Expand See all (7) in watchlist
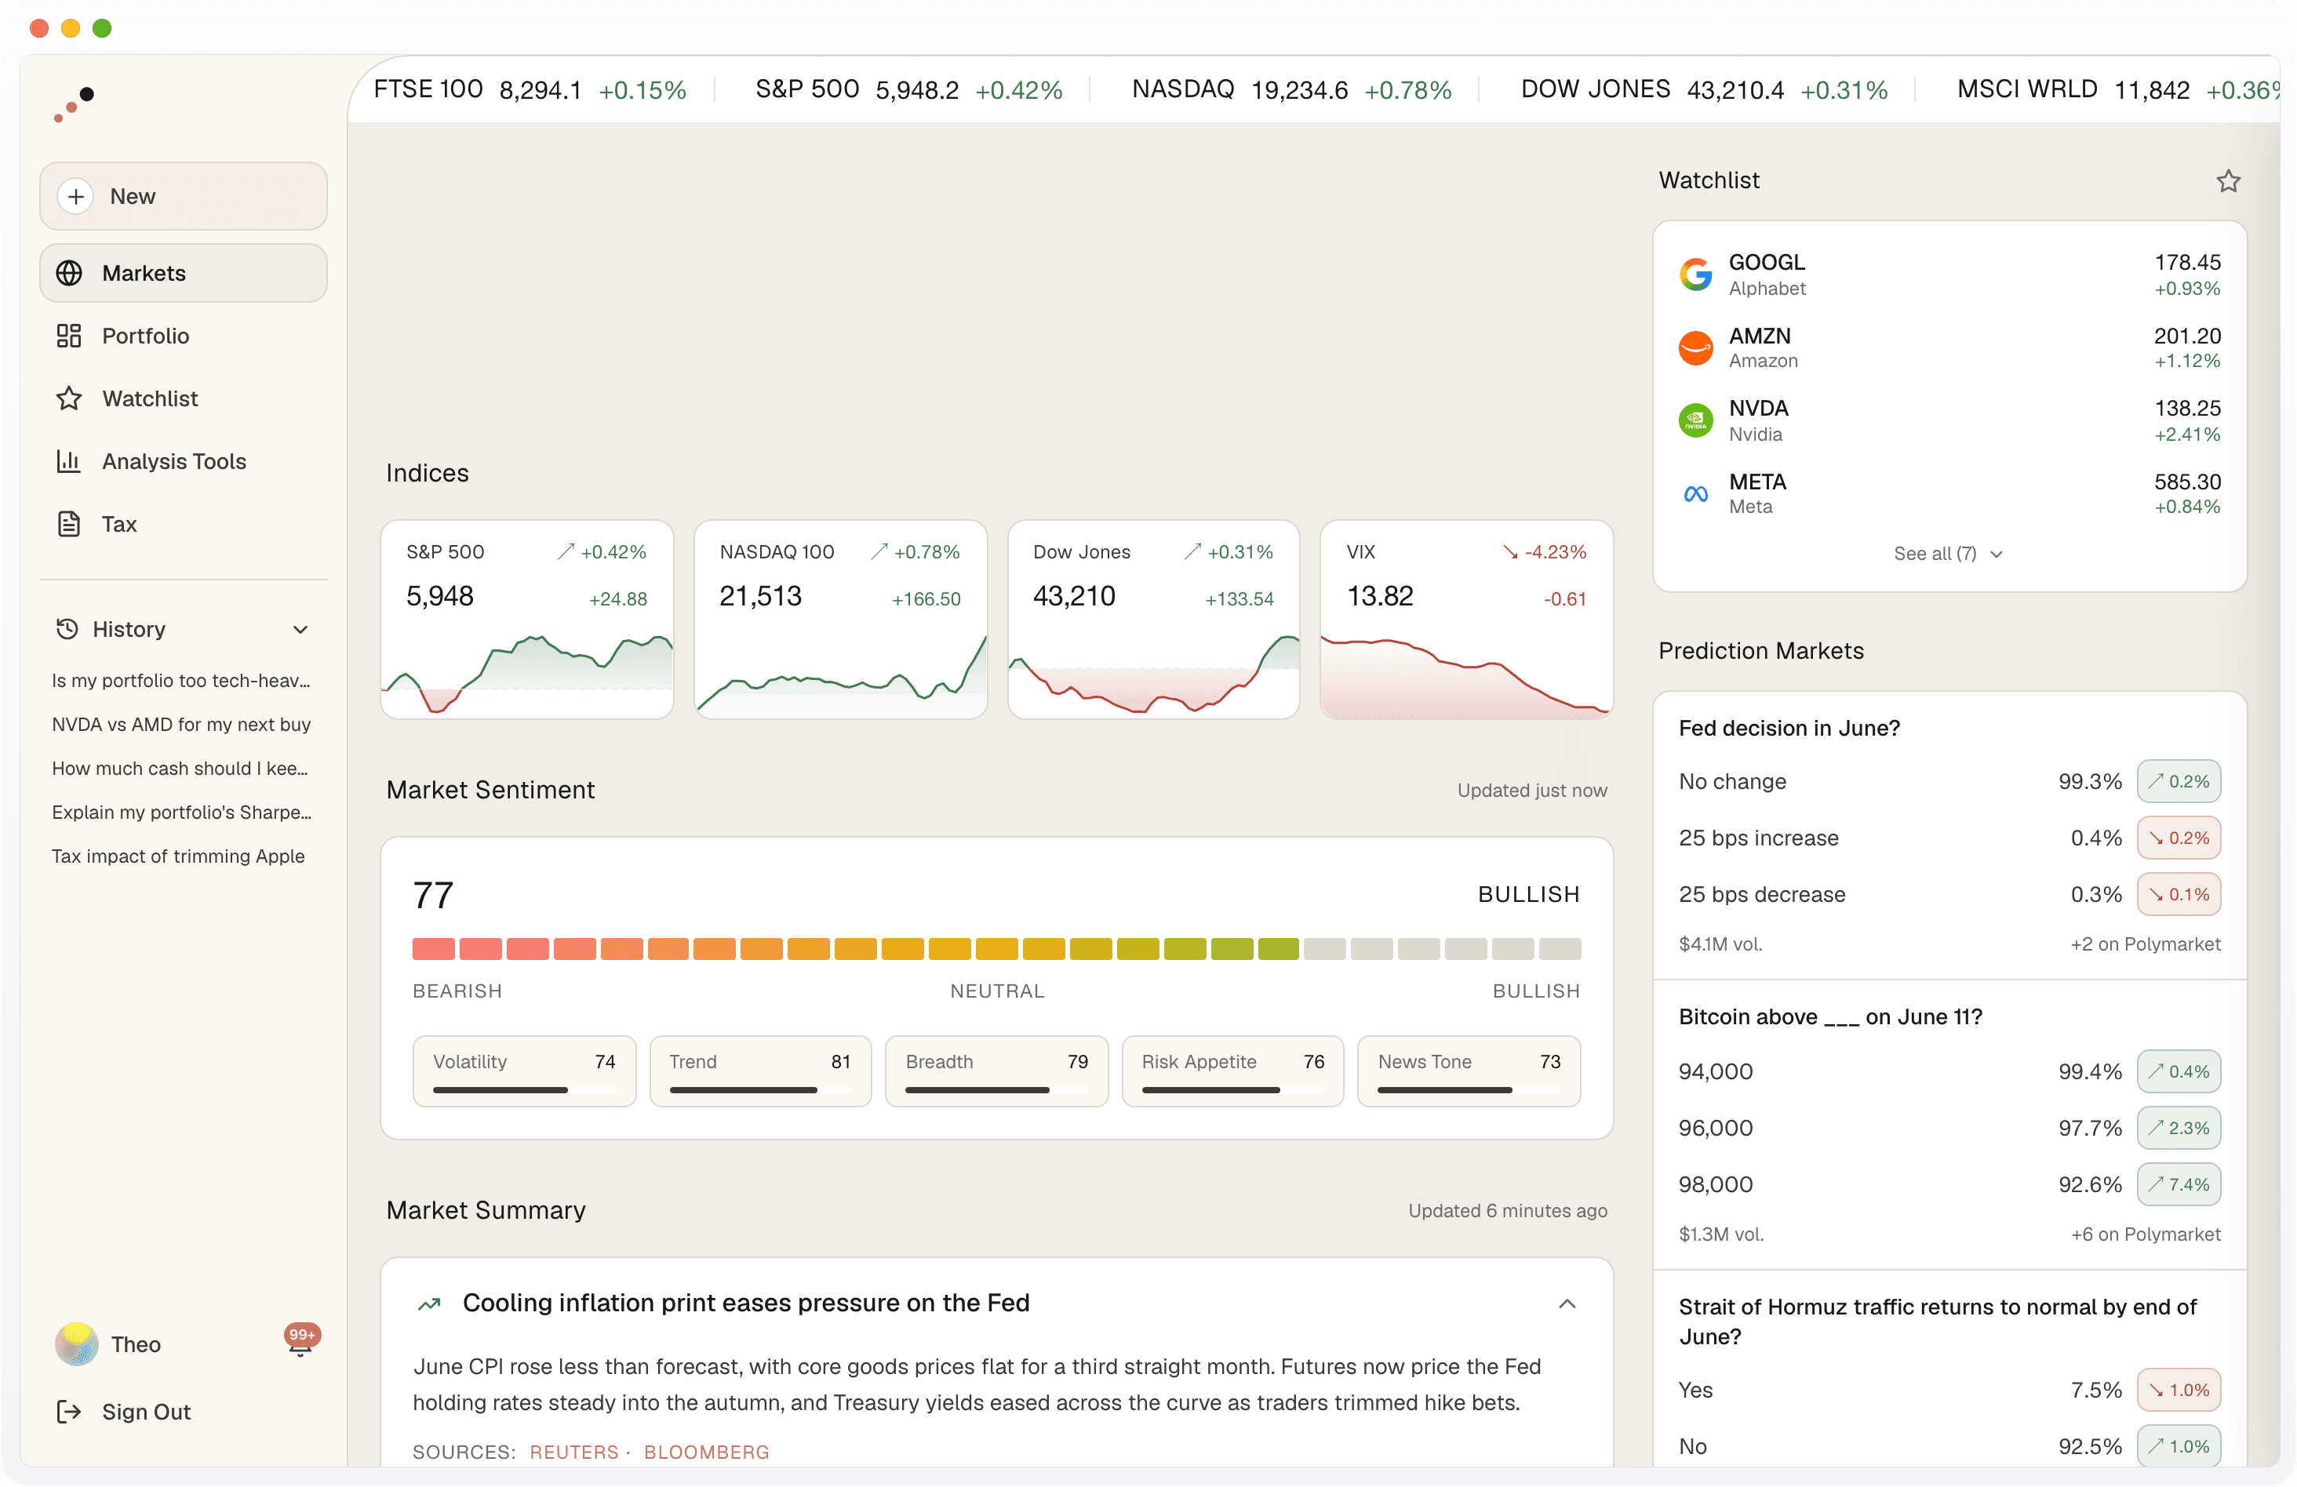Image resolution: width=2297 pixels, height=1487 pixels. point(1949,554)
